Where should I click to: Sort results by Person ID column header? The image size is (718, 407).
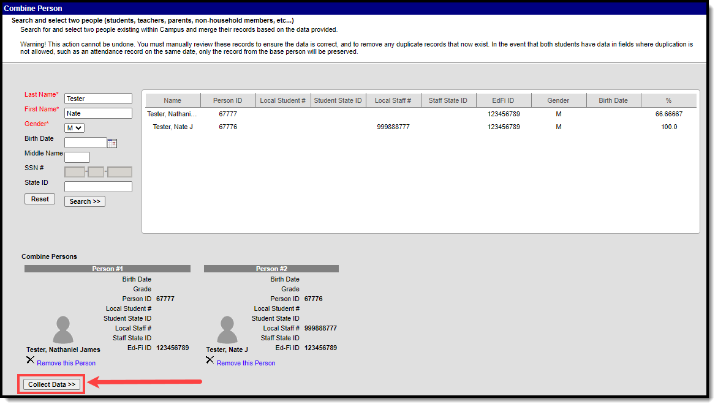pos(227,100)
